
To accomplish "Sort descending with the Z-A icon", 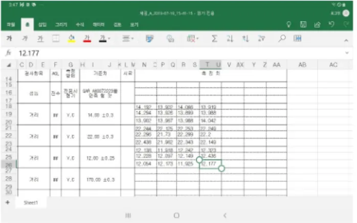I will 246,38.
